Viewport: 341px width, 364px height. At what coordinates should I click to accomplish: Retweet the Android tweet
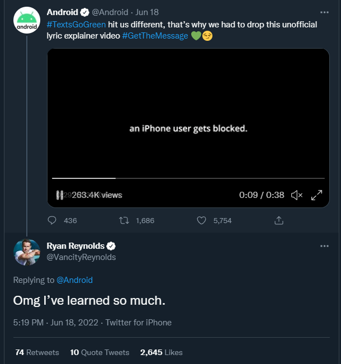pos(125,221)
